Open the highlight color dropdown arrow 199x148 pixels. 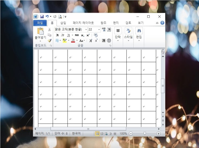(x=69, y=40)
